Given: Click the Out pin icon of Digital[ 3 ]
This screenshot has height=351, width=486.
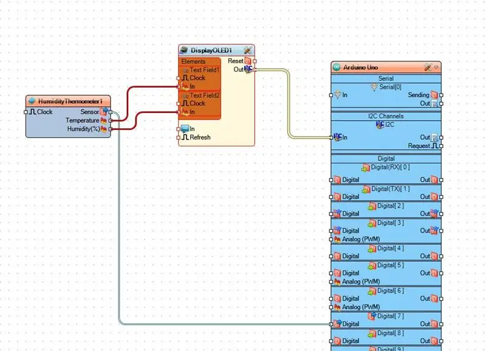Looking at the screenshot, I should click(434, 231).
